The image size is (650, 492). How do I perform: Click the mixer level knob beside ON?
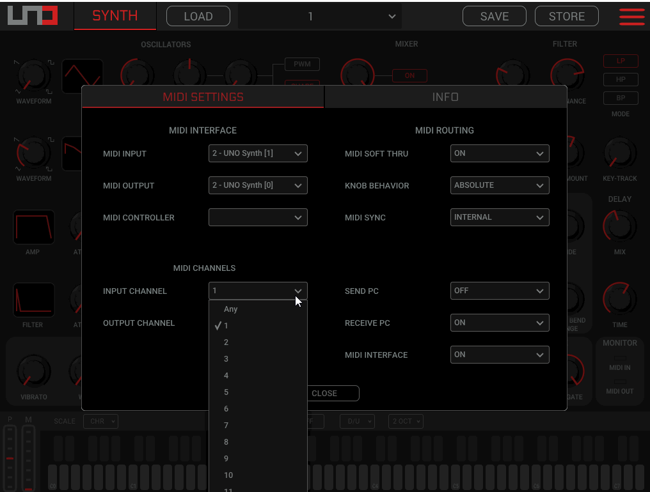click(x=358, y=75)
